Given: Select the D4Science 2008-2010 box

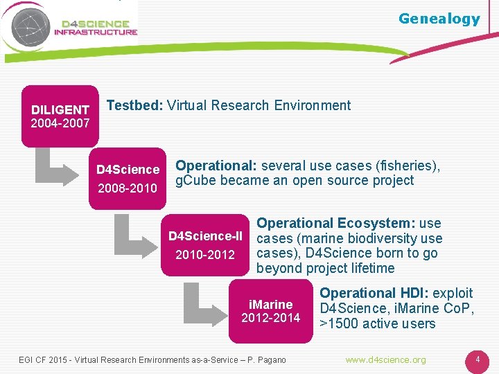Looking at the screenshot, I should [128, 179].
